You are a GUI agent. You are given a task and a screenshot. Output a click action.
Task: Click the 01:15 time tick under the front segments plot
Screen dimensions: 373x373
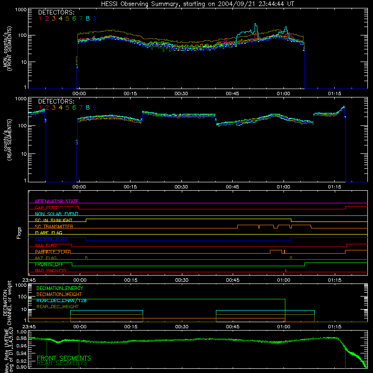(x=334, y=94)
